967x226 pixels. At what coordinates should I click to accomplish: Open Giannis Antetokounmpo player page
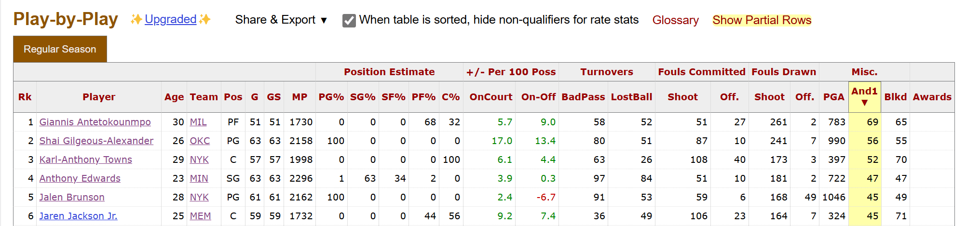coord(95,122)
